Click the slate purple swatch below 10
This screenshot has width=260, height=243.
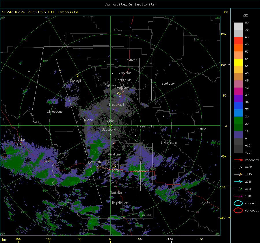coord(238,134)
